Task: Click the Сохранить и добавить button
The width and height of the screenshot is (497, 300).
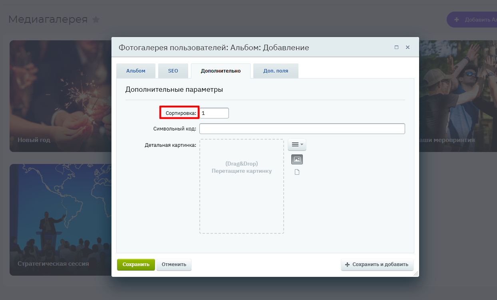Action: pyautogui.click(x=377, y=264)
